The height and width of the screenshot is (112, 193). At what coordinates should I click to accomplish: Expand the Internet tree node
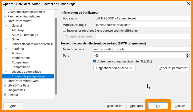[x=5, y=95]
